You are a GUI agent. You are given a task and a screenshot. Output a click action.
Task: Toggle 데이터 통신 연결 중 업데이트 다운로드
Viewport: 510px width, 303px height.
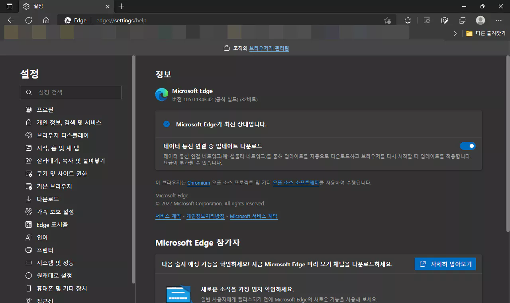click(467, 146)
